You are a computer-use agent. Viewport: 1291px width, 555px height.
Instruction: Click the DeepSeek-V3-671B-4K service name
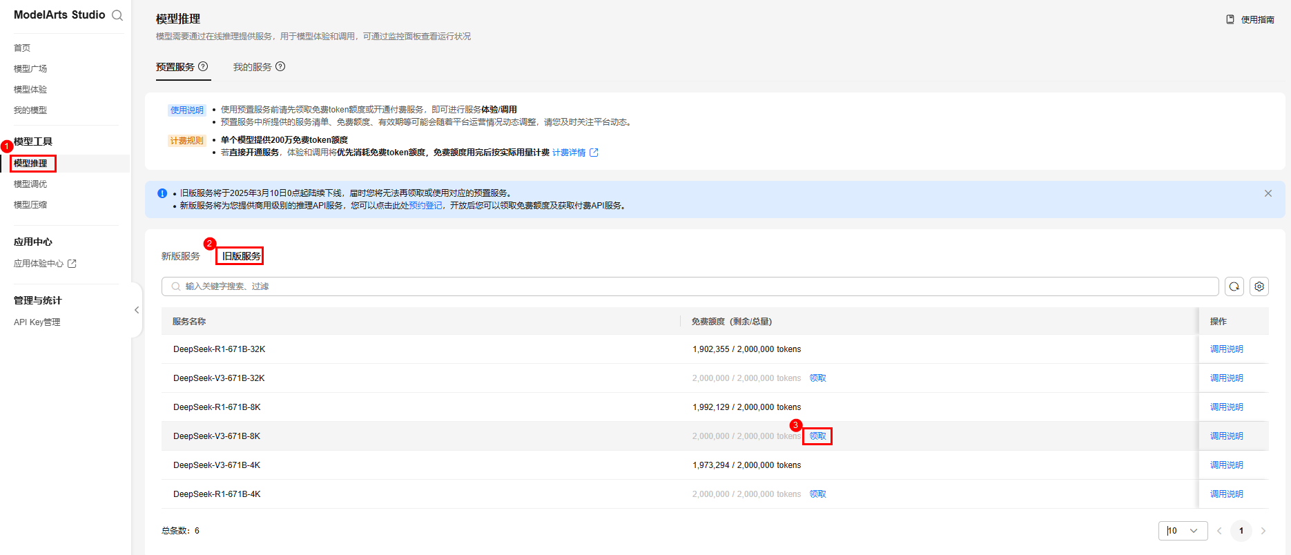click(217, 465)
